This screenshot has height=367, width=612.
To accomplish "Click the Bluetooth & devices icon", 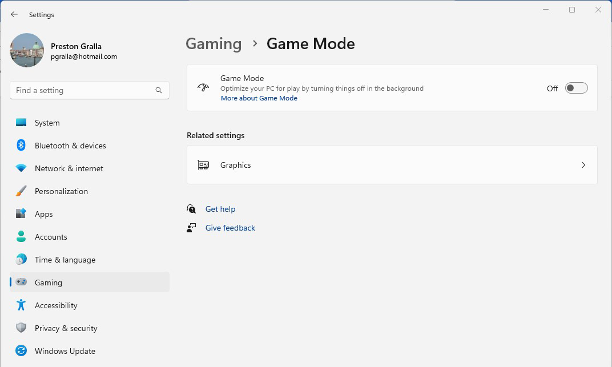I will [21, 146].
